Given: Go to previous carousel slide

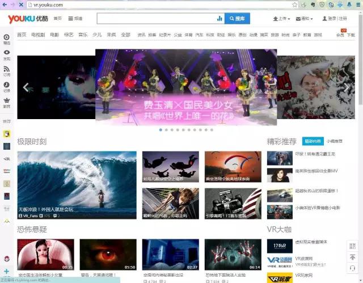Looking at the screenshot, I should coord(26,87).
